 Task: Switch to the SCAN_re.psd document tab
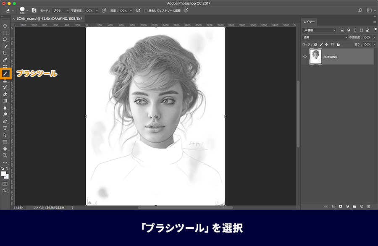pos(50,18)
